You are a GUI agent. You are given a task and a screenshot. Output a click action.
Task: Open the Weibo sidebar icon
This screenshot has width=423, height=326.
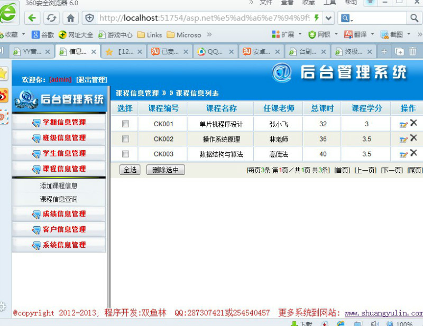click(x=4, y=96)
